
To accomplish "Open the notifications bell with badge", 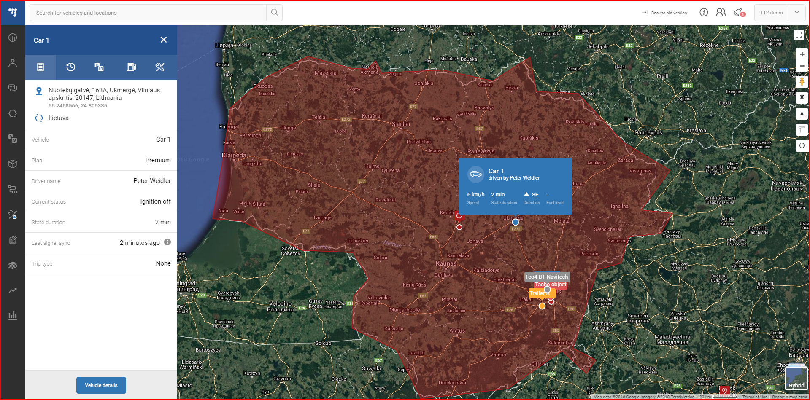I will pyautogui.click(x=739, y=13).
